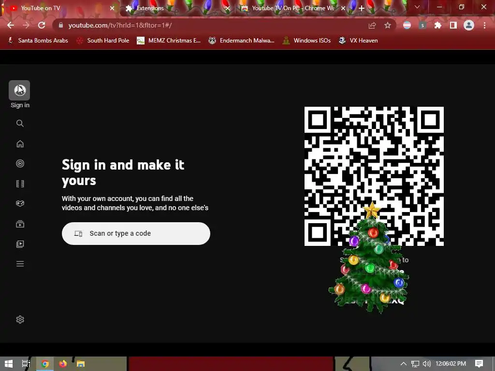
Task: Click Chrome in the taskbar
Action: coord(45,364)
